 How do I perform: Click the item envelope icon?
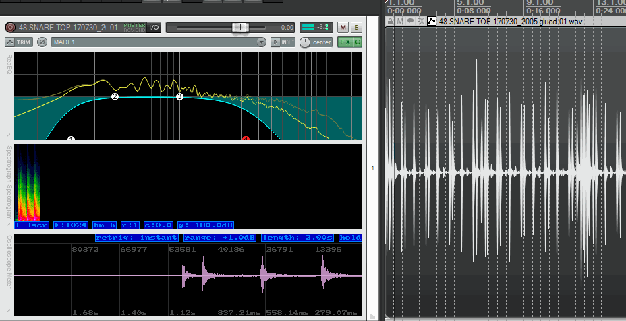point(432,21)
